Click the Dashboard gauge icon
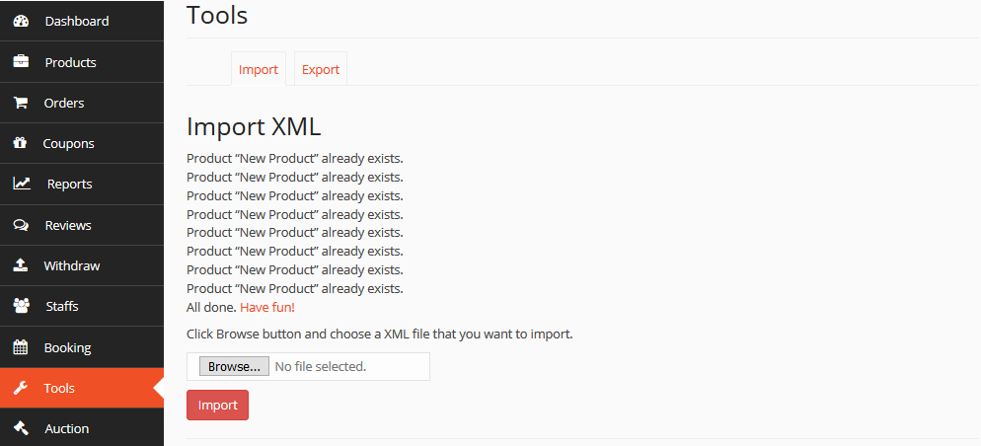This screenshot has height=446, width=981. 21,21
